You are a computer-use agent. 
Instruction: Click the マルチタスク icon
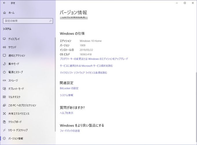click(x=4, y=97)
